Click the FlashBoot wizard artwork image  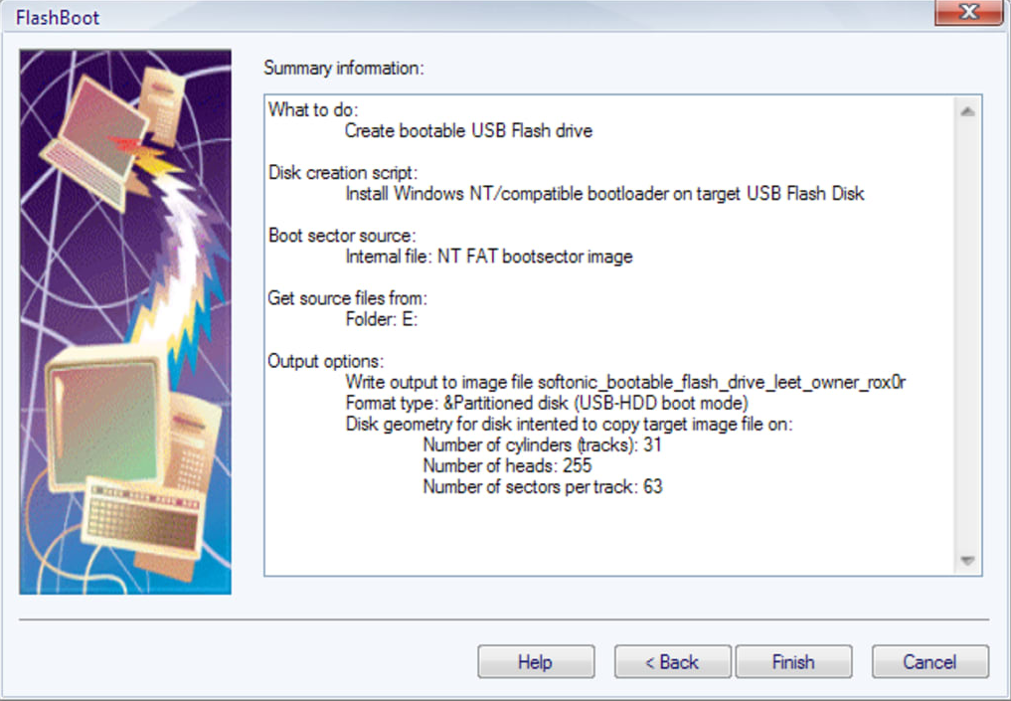click(x=125, y=322)
